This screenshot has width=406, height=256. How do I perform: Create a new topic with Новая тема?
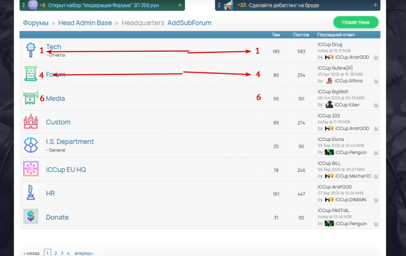click(x=356, y=22)
